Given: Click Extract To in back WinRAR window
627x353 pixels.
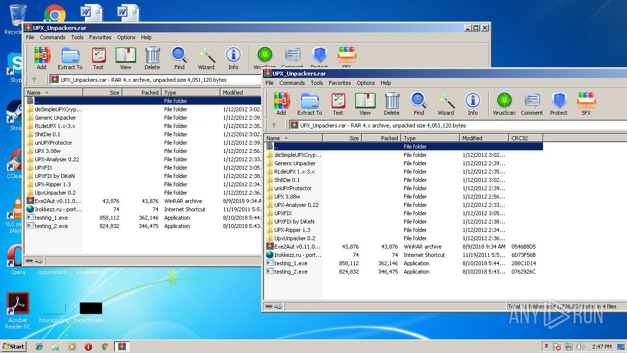Looking at the screenshot, I should 70,58.
